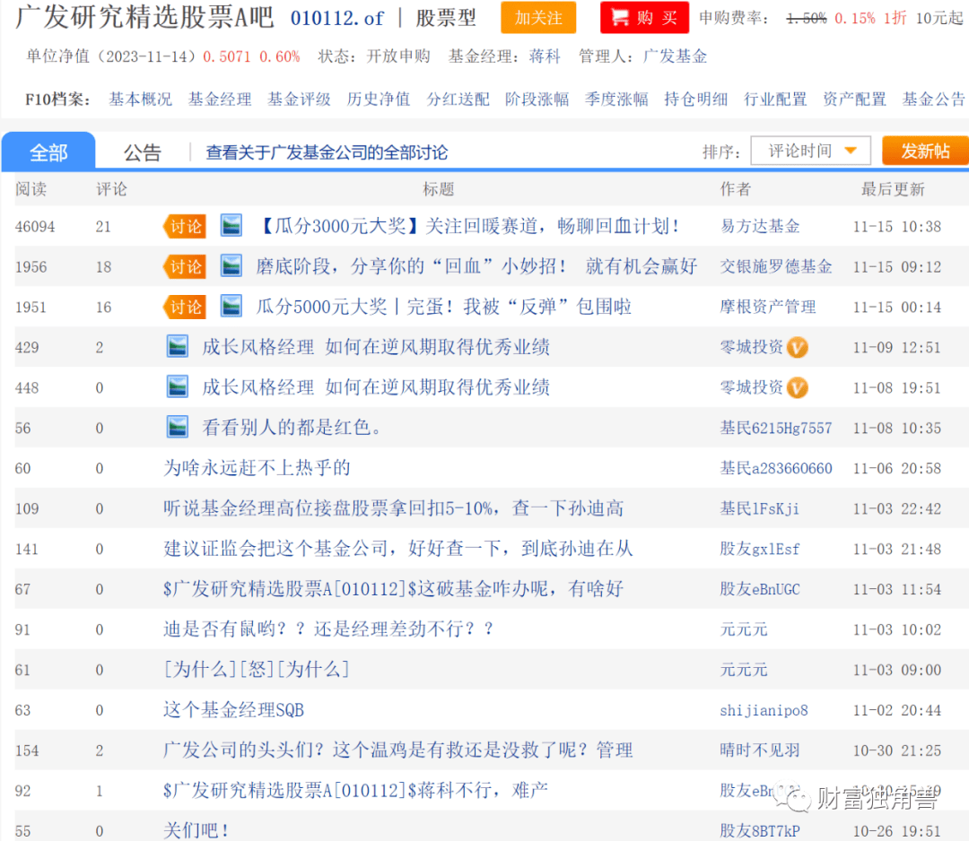Open 基本概况 in the F10 archive
Screen dimensions: 969x841
pyautogui.click(x=140, y=99)
